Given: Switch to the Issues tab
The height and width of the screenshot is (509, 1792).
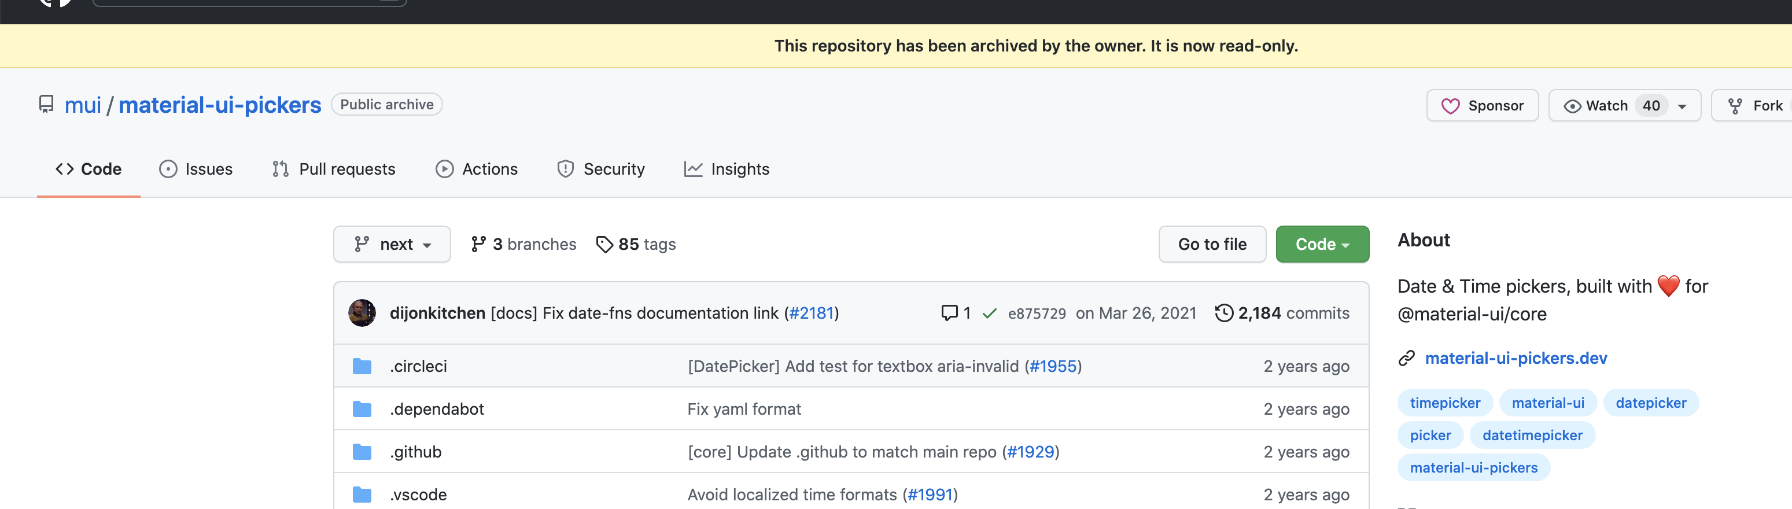Looking at the screenshot, I should (196, 169).
